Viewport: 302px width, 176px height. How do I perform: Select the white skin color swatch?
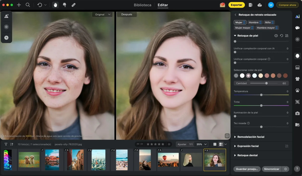(x=242, y=76)
